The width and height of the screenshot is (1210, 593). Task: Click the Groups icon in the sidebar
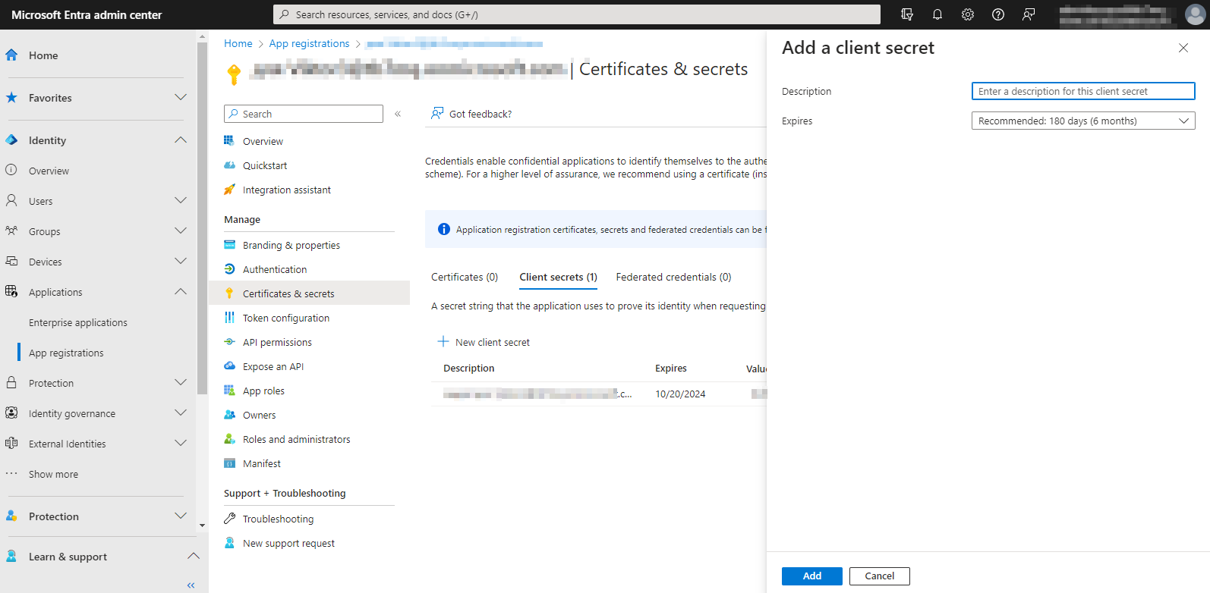[x=11, y=231]
